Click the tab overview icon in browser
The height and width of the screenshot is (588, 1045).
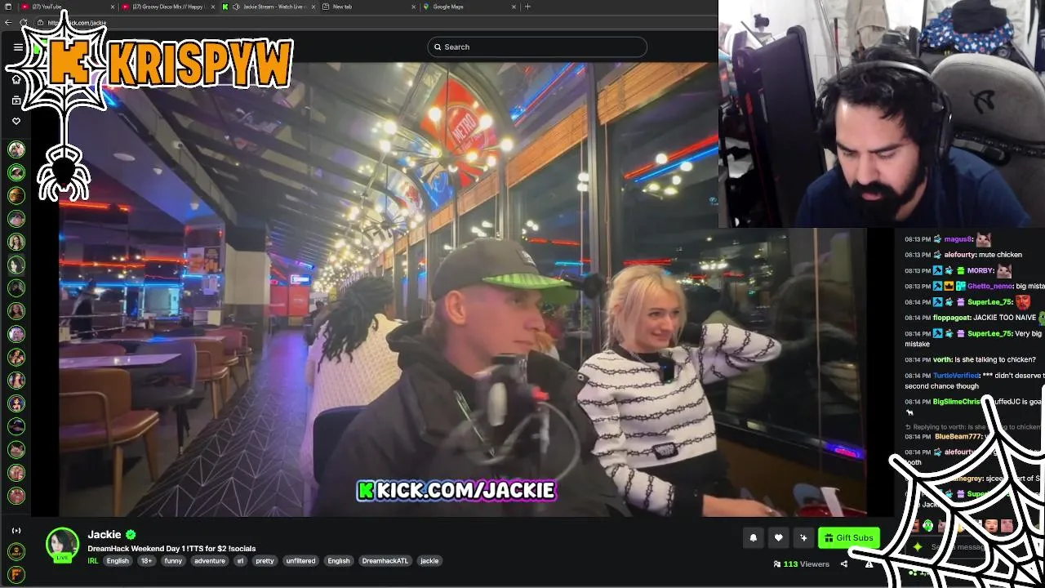(8, 7)
